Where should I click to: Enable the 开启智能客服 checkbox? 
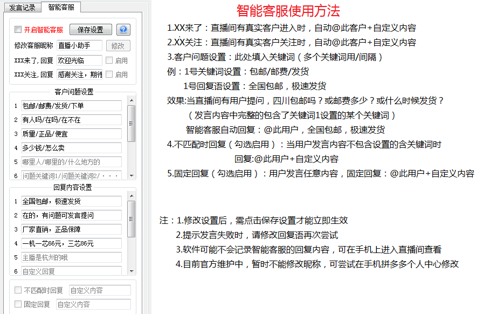(x=18, y=30)
